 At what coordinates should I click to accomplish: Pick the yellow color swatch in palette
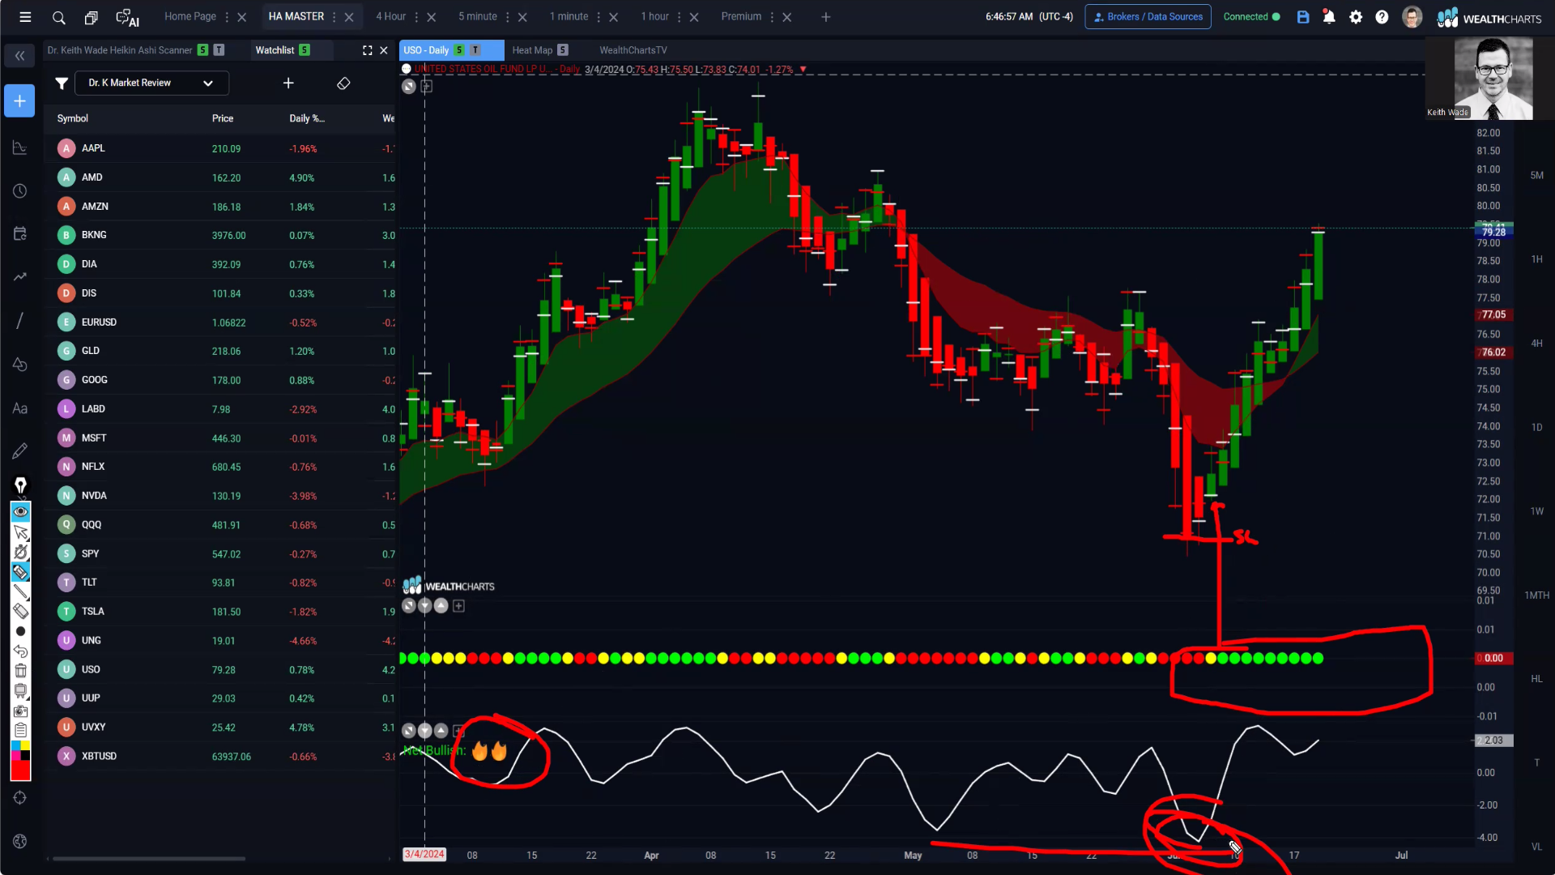[x=26, y=745]
